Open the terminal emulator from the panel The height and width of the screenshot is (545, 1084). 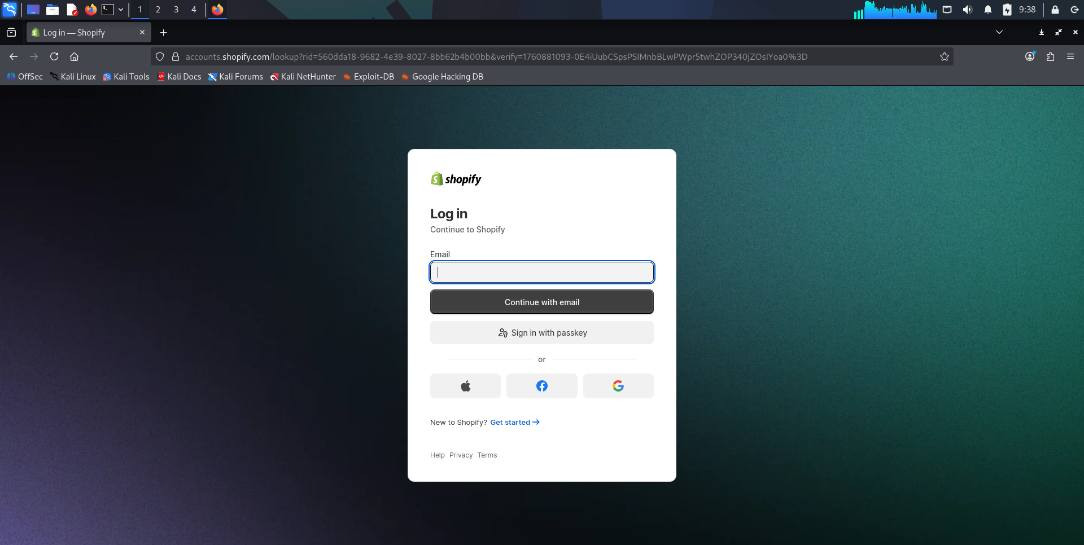108,10
